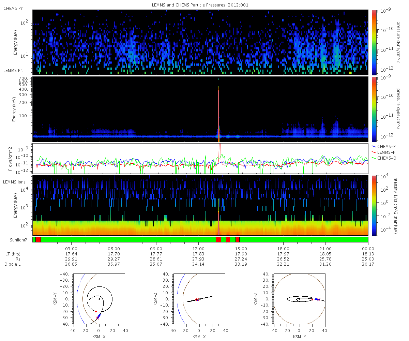
Task: Click the 12:00 time tick label
Action: click(x=198, y=249)
